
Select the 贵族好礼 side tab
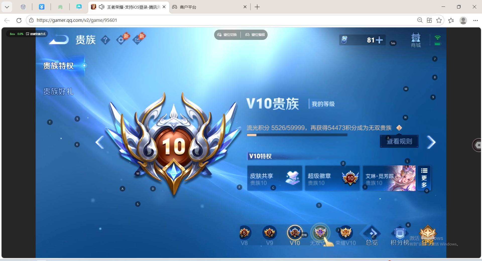pyautogui.click(x=58, y=91)
